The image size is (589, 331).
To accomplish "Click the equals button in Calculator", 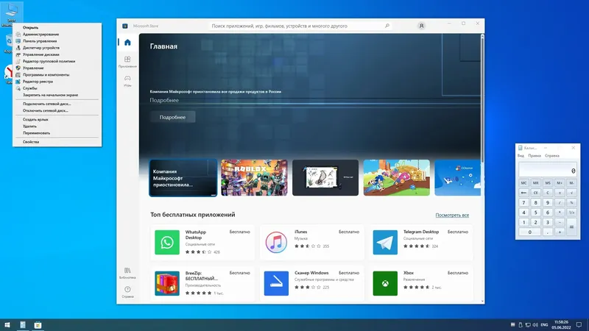I will [x=571, y=227].
